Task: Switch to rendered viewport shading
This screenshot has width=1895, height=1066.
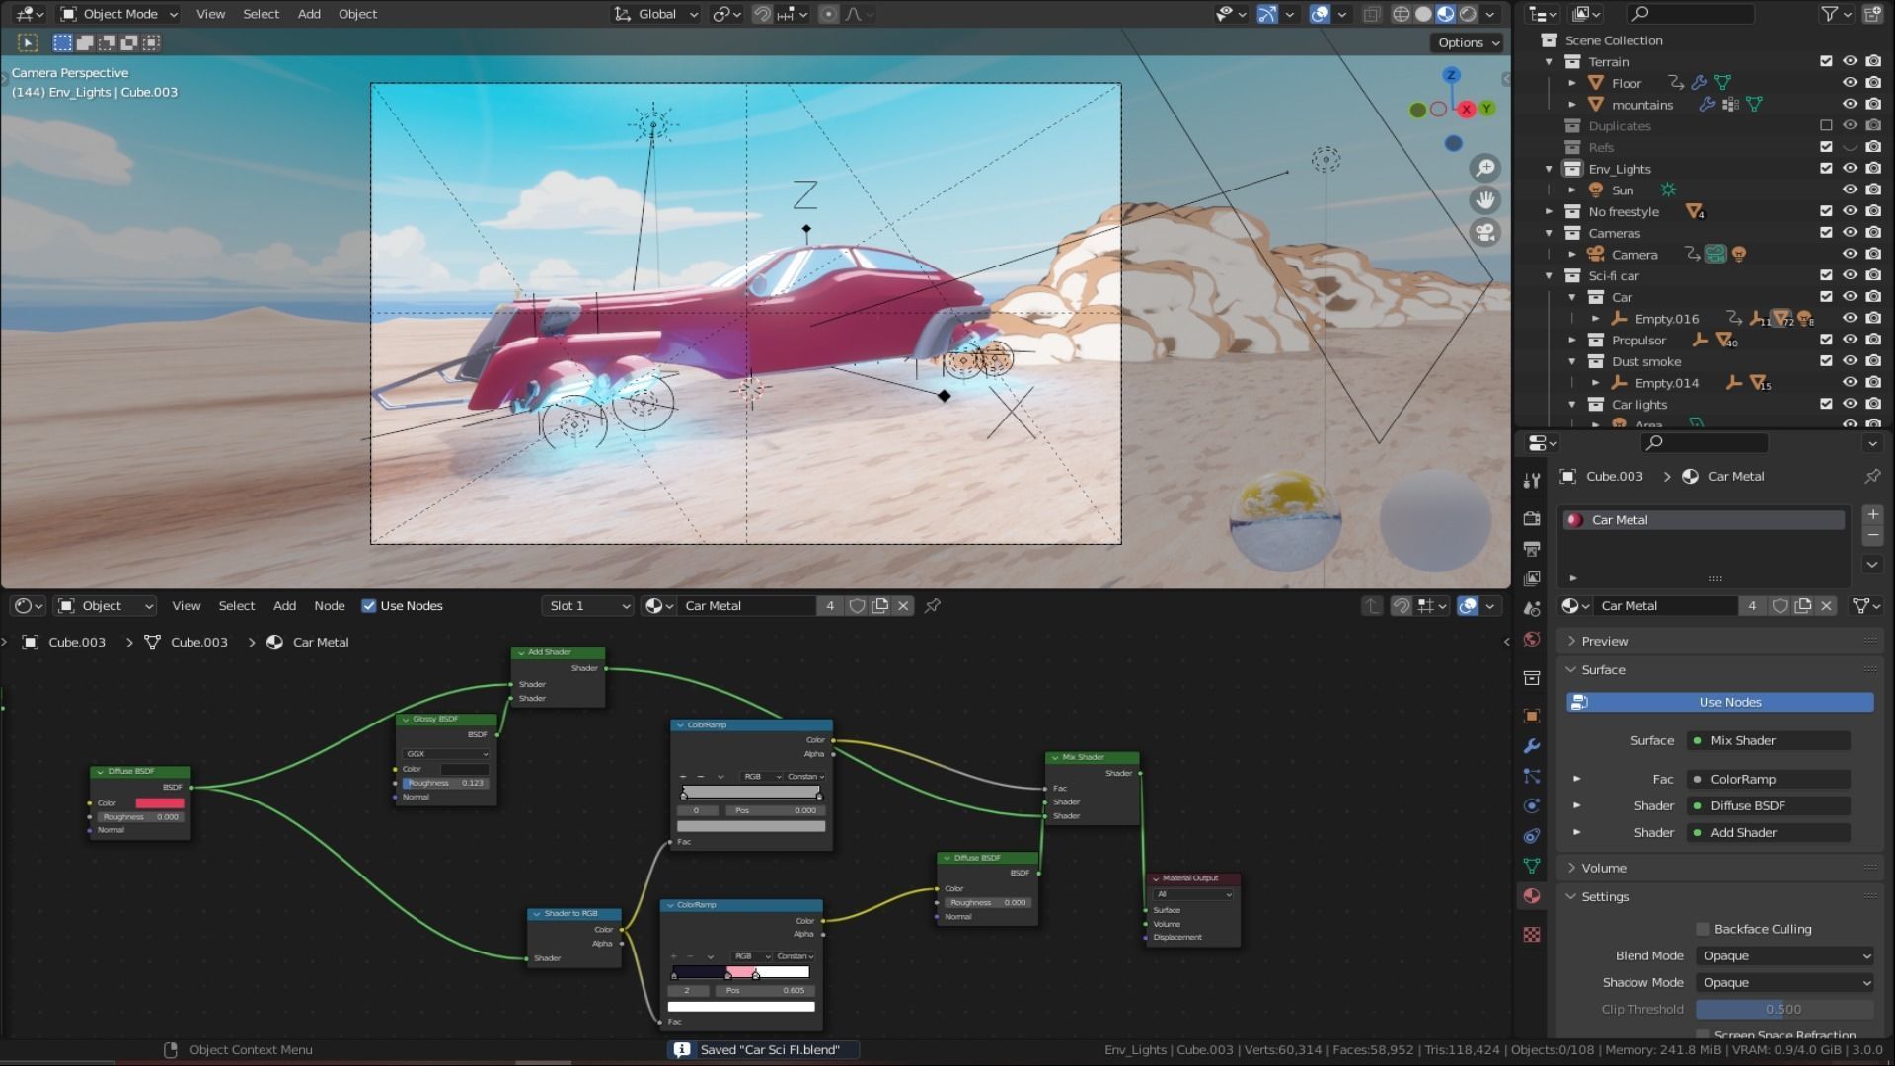Action: coord(1468,14)
